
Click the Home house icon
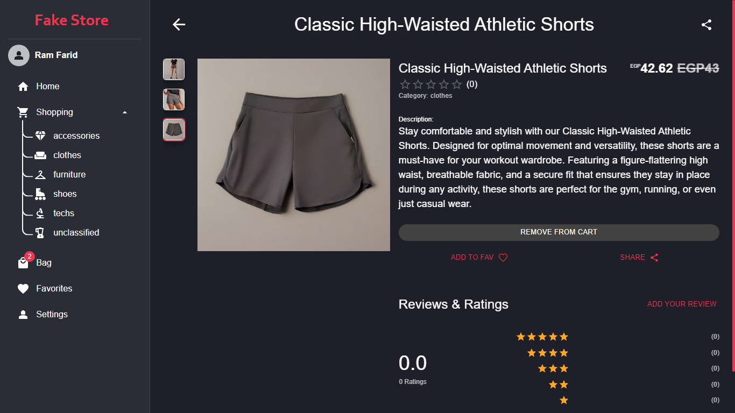23,87
